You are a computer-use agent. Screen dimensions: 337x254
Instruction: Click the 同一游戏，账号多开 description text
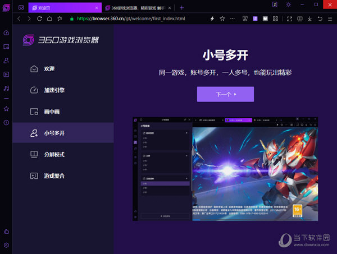click(x=225, y=72)
